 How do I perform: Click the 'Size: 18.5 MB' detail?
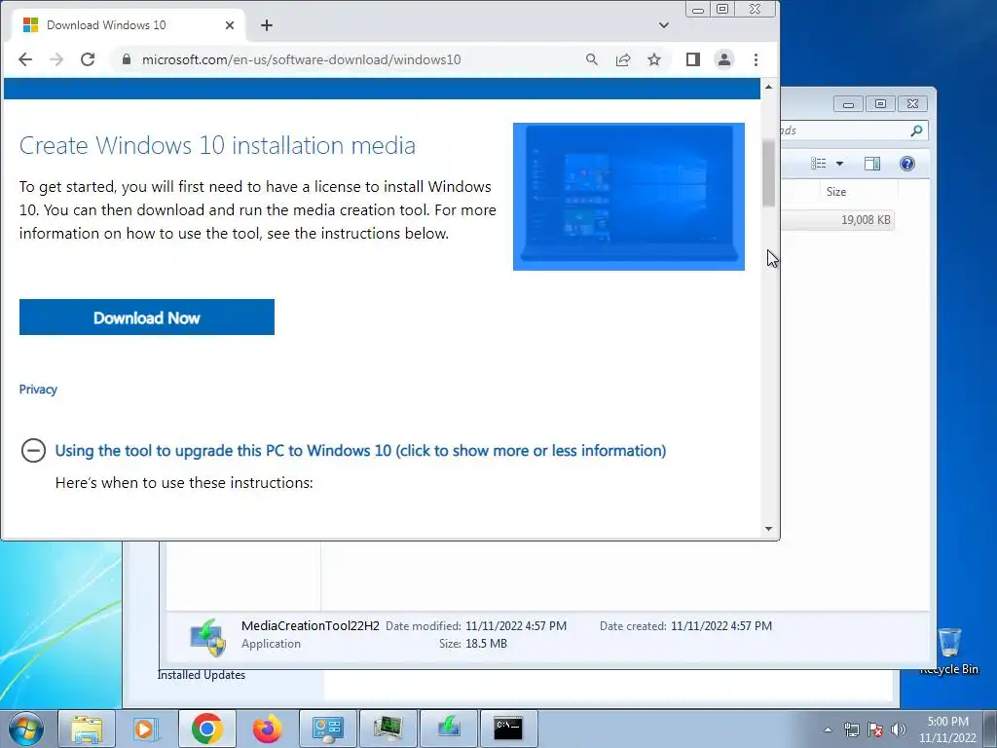click(473, 644)
